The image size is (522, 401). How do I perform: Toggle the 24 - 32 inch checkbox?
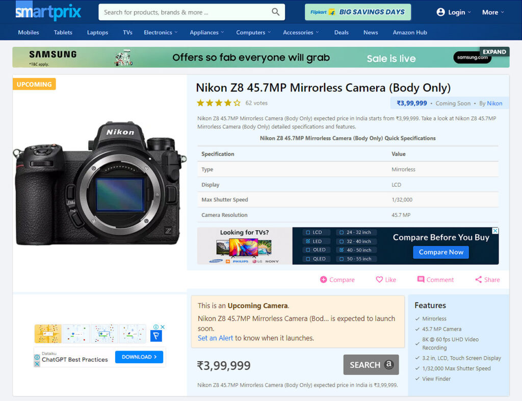point(341,233)
